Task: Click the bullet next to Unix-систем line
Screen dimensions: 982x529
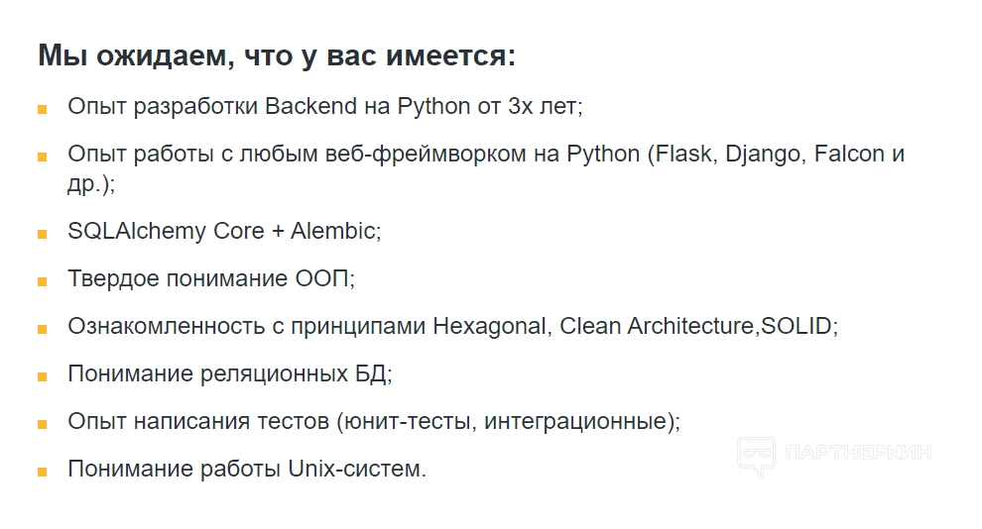Action: coord(43,472)
